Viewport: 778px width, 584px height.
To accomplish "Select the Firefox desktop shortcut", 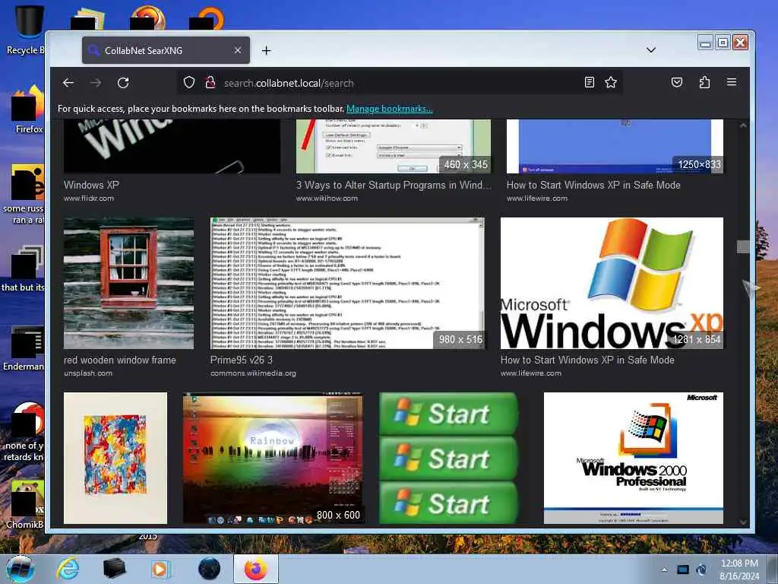I will (x=27, y=110).
